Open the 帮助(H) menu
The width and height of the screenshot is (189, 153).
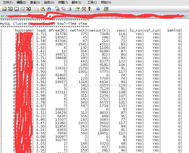106,2
